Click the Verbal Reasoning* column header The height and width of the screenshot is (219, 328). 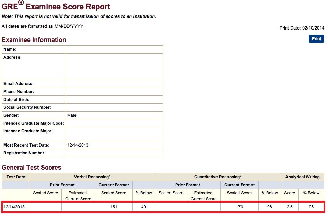pos(92,177)
